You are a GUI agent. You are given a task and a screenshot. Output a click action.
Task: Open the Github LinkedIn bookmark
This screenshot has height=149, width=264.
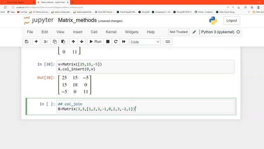coord(204,12)
